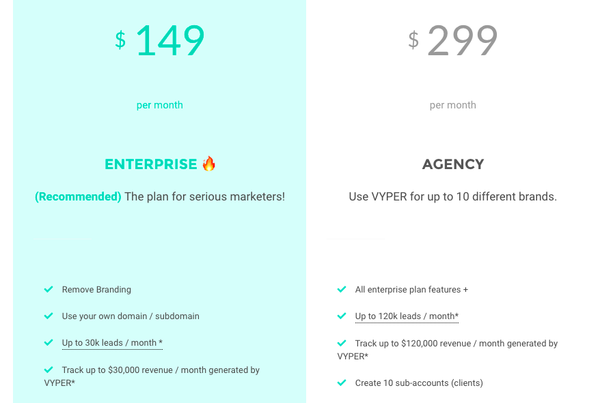
Task: Click the checkmark beside Track up to $30,000 revenue
Action: 49,370
